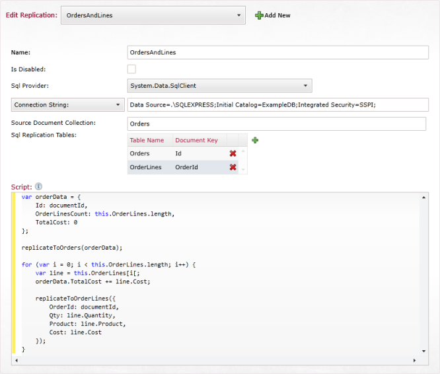
Task: Click the 'OrderLinesCount' script line
Action: (x=104, y=214)
